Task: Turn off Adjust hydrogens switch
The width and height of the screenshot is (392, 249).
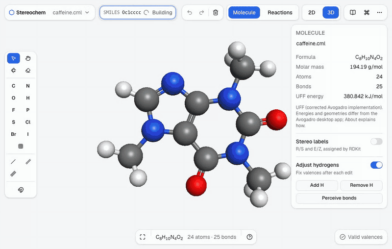Action: click(x=376, y=165)
